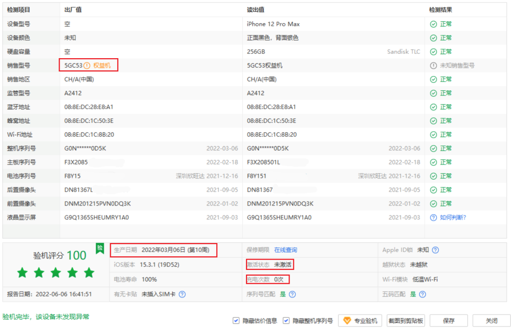Click the help icon beside 未插入SIM卡
Screen dimensions: 511x330
(x=182, y=295)
